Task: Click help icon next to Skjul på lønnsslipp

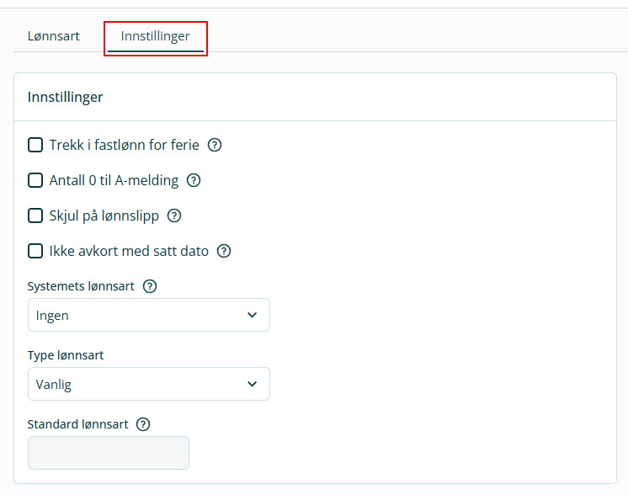Action: pyautogui.click(x=174, y=216)
